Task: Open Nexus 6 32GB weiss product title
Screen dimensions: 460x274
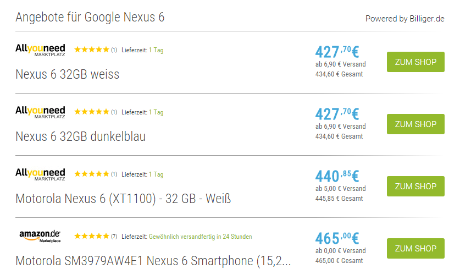Action: point(68,74)
